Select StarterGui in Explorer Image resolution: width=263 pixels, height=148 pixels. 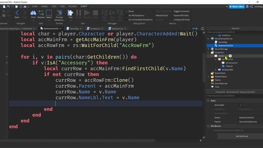219,53
